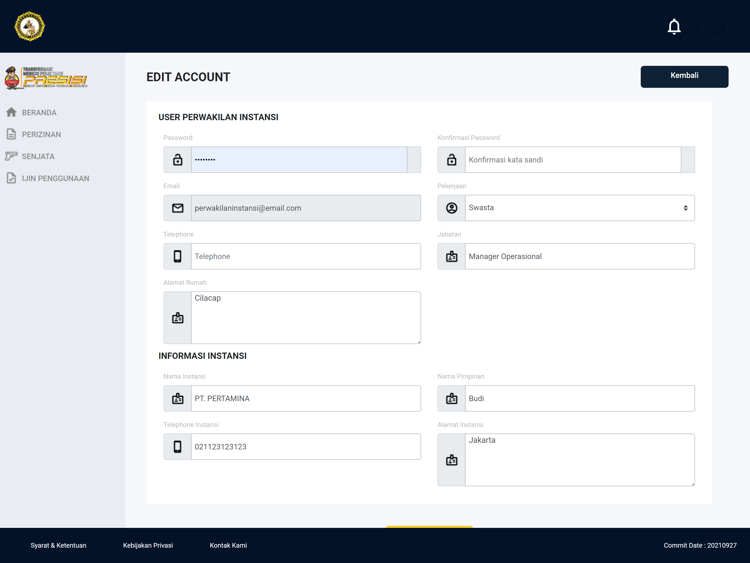750x563 pixels.
Task: Click the envelope icon beside Email field
Action: 177,208
